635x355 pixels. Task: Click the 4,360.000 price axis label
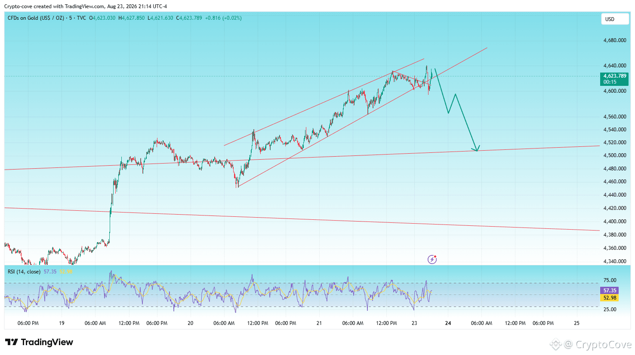[x=615, y=248]
